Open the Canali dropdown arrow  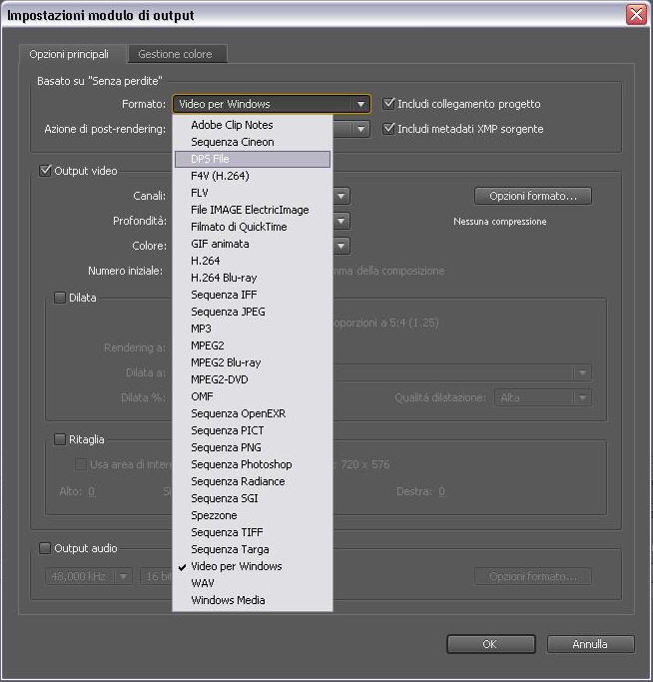click(x=341, y=196)
